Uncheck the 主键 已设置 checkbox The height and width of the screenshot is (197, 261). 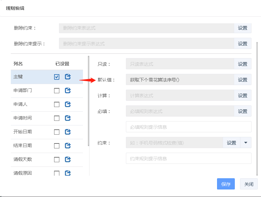[x=57, y=77]
